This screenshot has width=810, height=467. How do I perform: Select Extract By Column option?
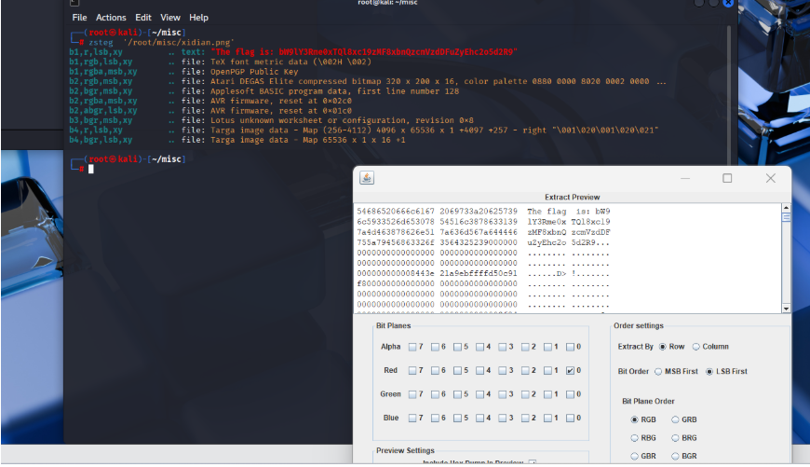695,347
